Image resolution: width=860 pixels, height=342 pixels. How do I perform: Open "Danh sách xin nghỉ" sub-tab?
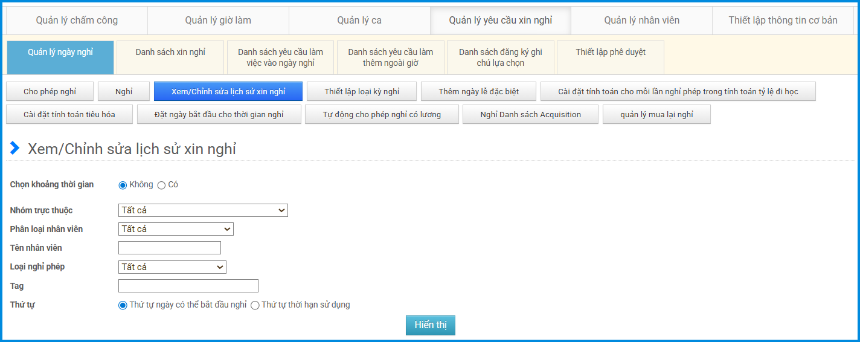170,53
